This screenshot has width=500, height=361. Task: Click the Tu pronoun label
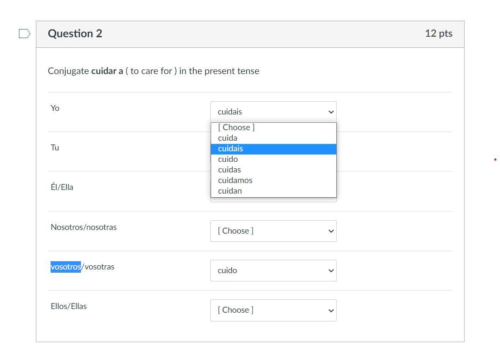(x=55, y=148)
